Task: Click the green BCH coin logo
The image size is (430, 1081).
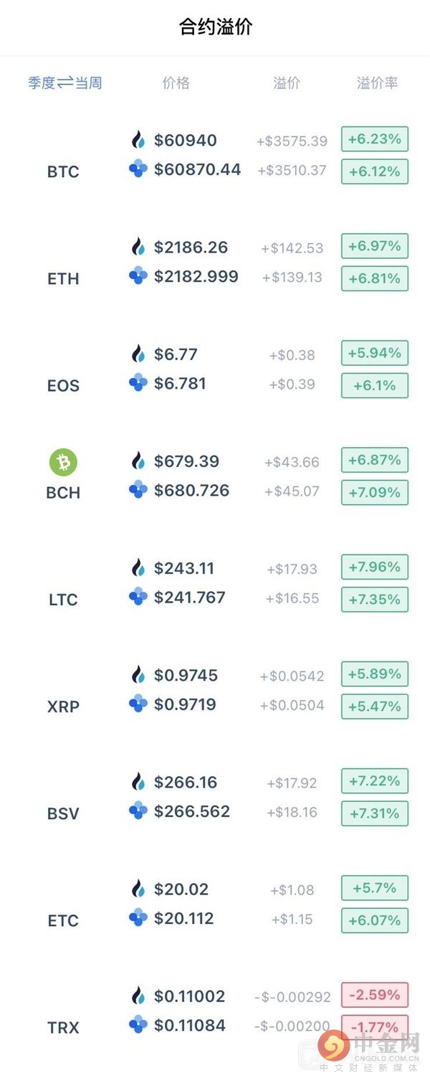Action: tap(63, 463)
